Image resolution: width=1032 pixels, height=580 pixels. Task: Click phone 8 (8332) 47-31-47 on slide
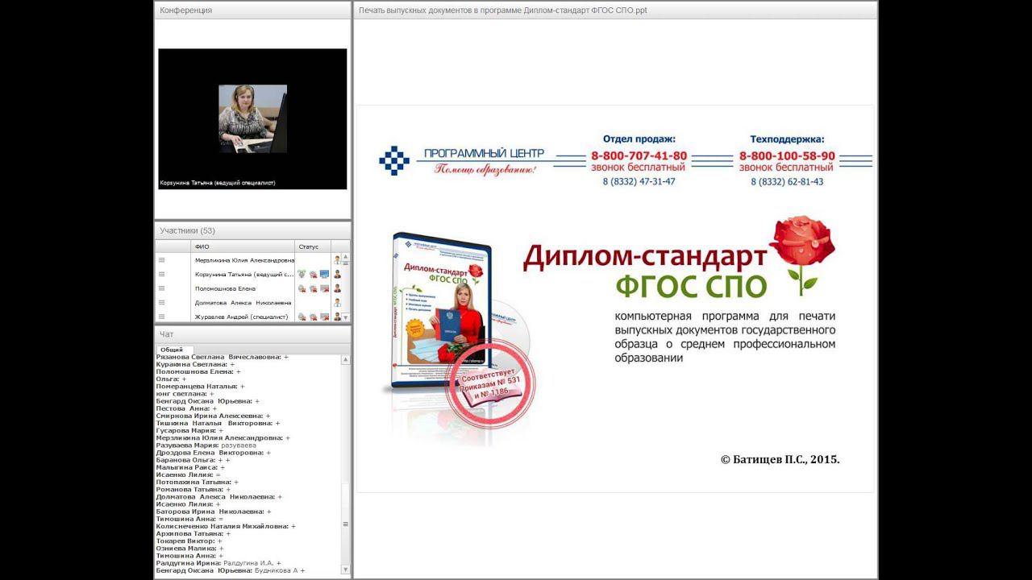639,181
